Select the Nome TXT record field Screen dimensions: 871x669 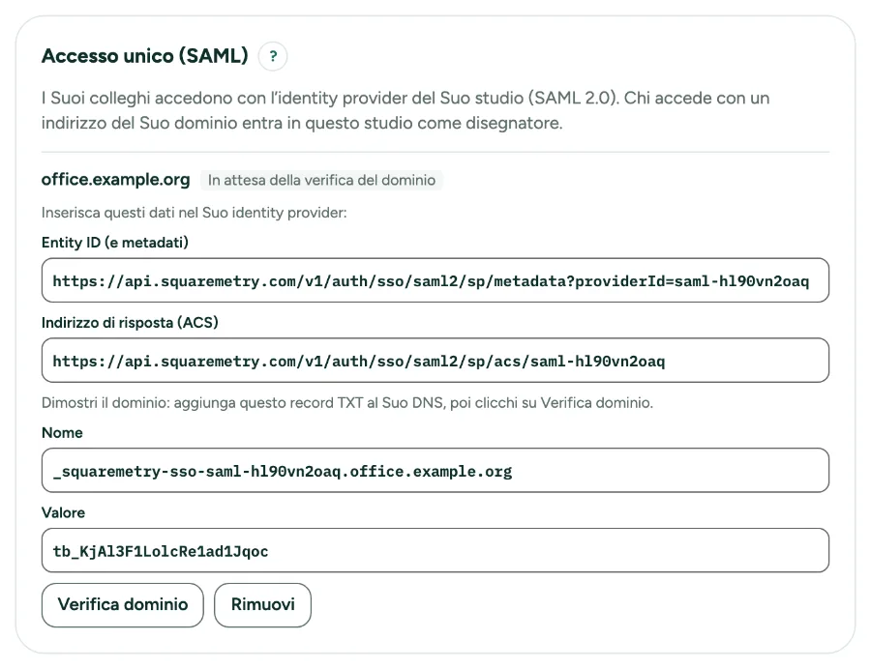click(x=435, y=471)
